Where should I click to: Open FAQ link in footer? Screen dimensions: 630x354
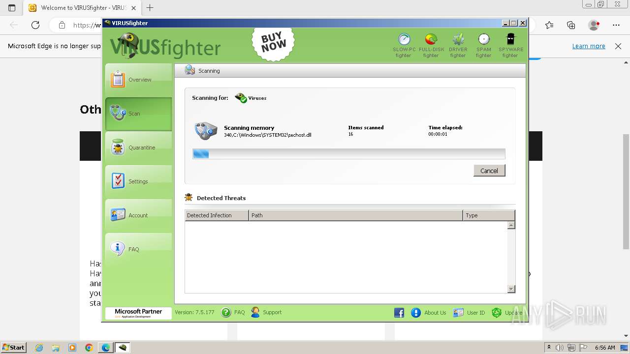[233, 312]
